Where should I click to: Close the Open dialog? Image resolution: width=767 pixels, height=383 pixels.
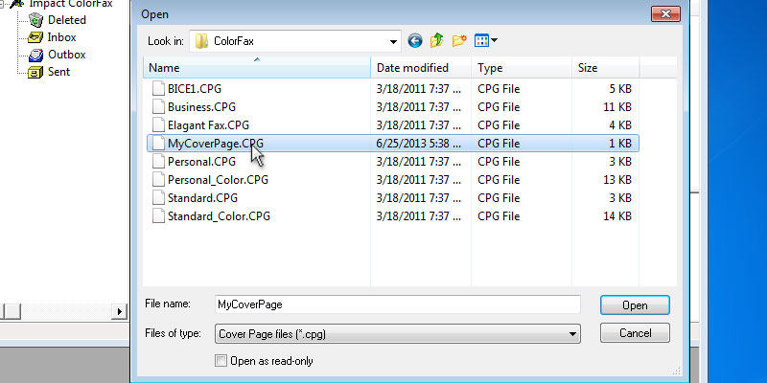coord(664,13)
